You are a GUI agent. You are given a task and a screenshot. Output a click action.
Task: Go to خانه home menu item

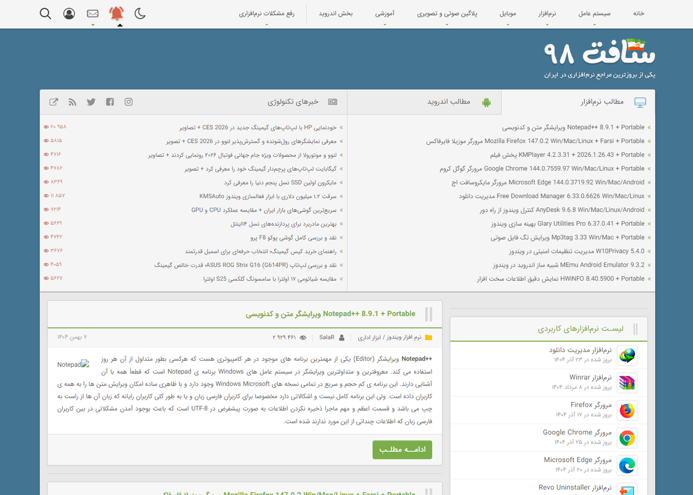coord(639,14)
